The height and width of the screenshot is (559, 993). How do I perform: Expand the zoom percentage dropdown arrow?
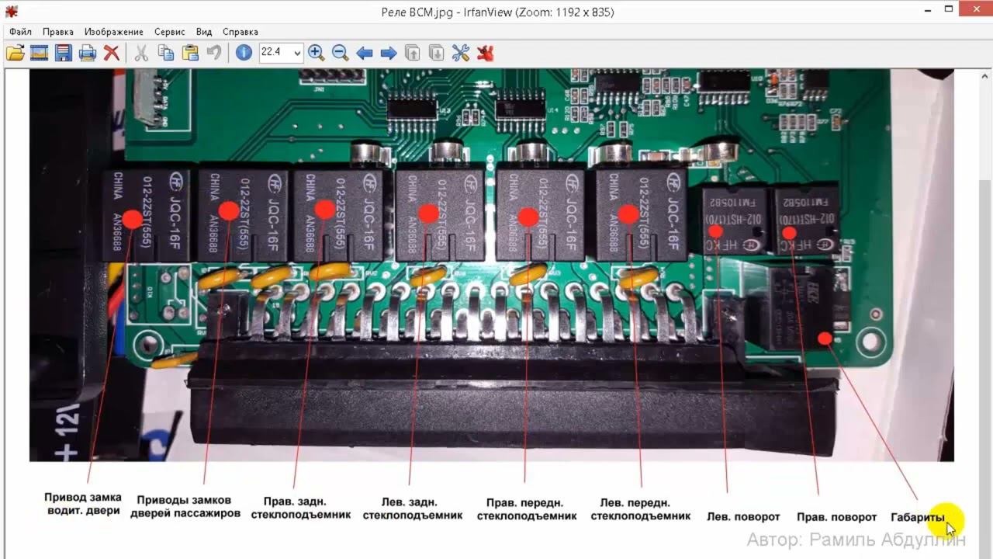pos(296,53)
